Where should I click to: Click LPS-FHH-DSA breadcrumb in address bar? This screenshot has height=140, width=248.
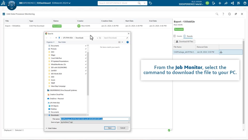tap(68, 38)
